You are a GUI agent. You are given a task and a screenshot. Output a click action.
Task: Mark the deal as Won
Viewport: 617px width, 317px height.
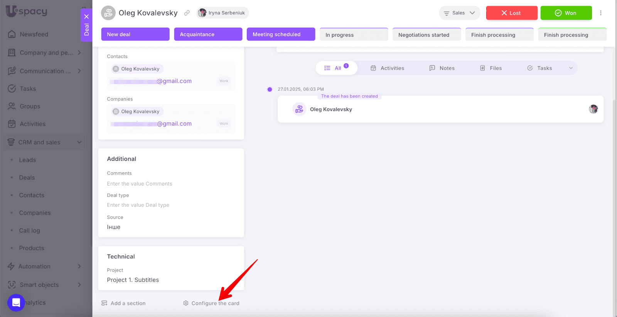566,13
